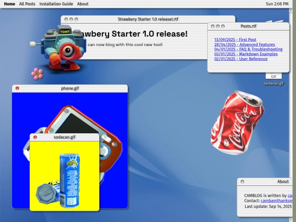The height and width of the screenshot is (222, 296).
Task: Open the 28/04/2025 - Advanced Features link
Action: 244,44
